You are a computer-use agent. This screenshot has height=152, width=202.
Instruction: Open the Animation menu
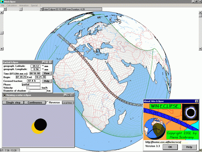24,6
